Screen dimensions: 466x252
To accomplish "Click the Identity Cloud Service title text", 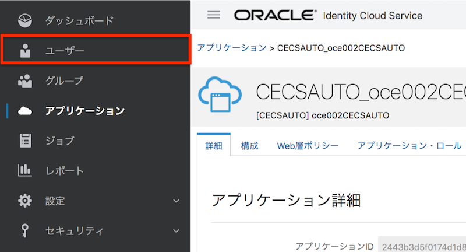I will click(x=373, y=16).
